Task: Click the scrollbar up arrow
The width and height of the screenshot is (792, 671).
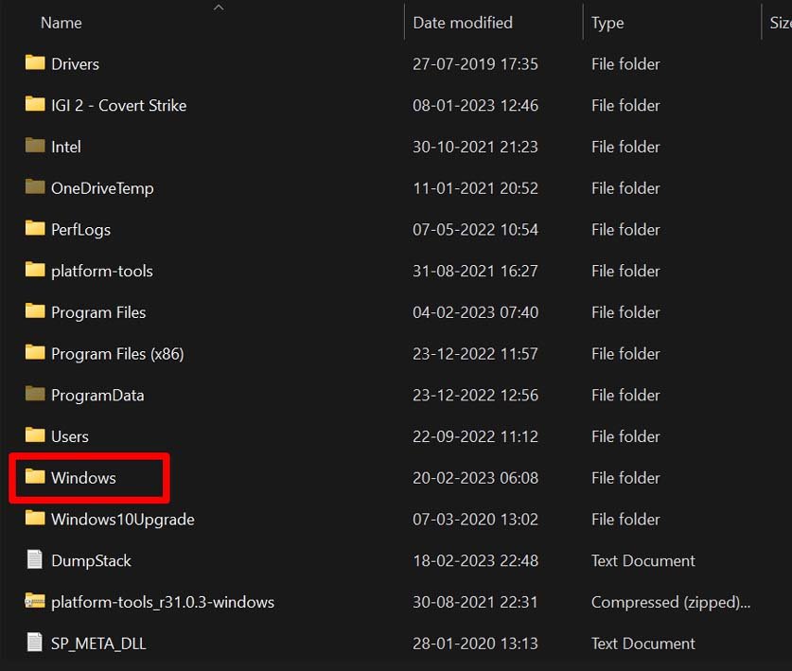Action: [x=219, y=7]
